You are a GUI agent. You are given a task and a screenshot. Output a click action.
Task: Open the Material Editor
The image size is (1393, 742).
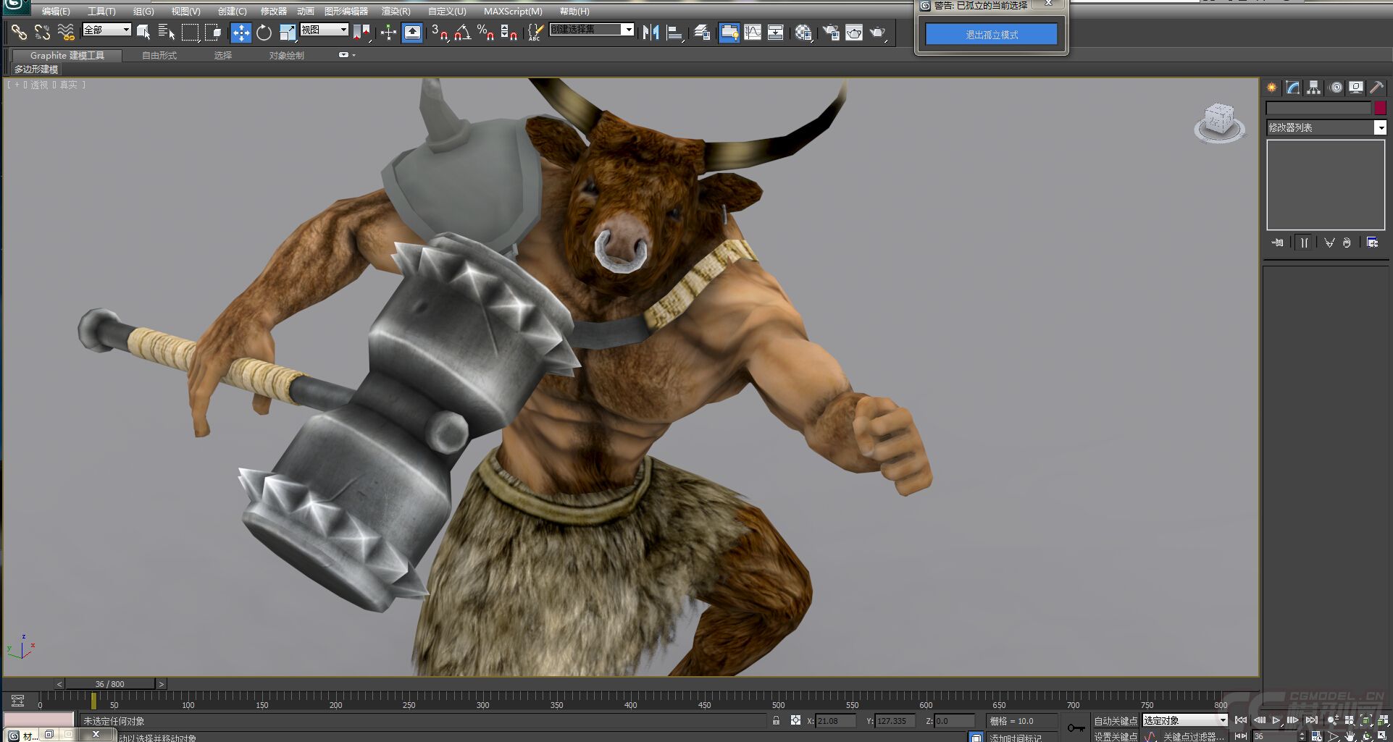(x=803, y=32)
